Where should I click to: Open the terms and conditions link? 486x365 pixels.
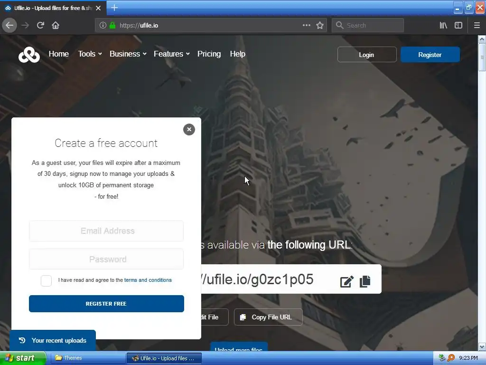coord(148,280)
